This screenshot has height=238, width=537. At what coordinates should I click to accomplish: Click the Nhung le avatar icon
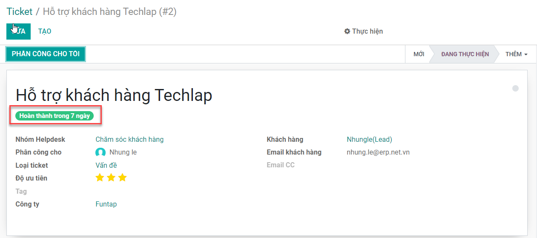(101, 152)
